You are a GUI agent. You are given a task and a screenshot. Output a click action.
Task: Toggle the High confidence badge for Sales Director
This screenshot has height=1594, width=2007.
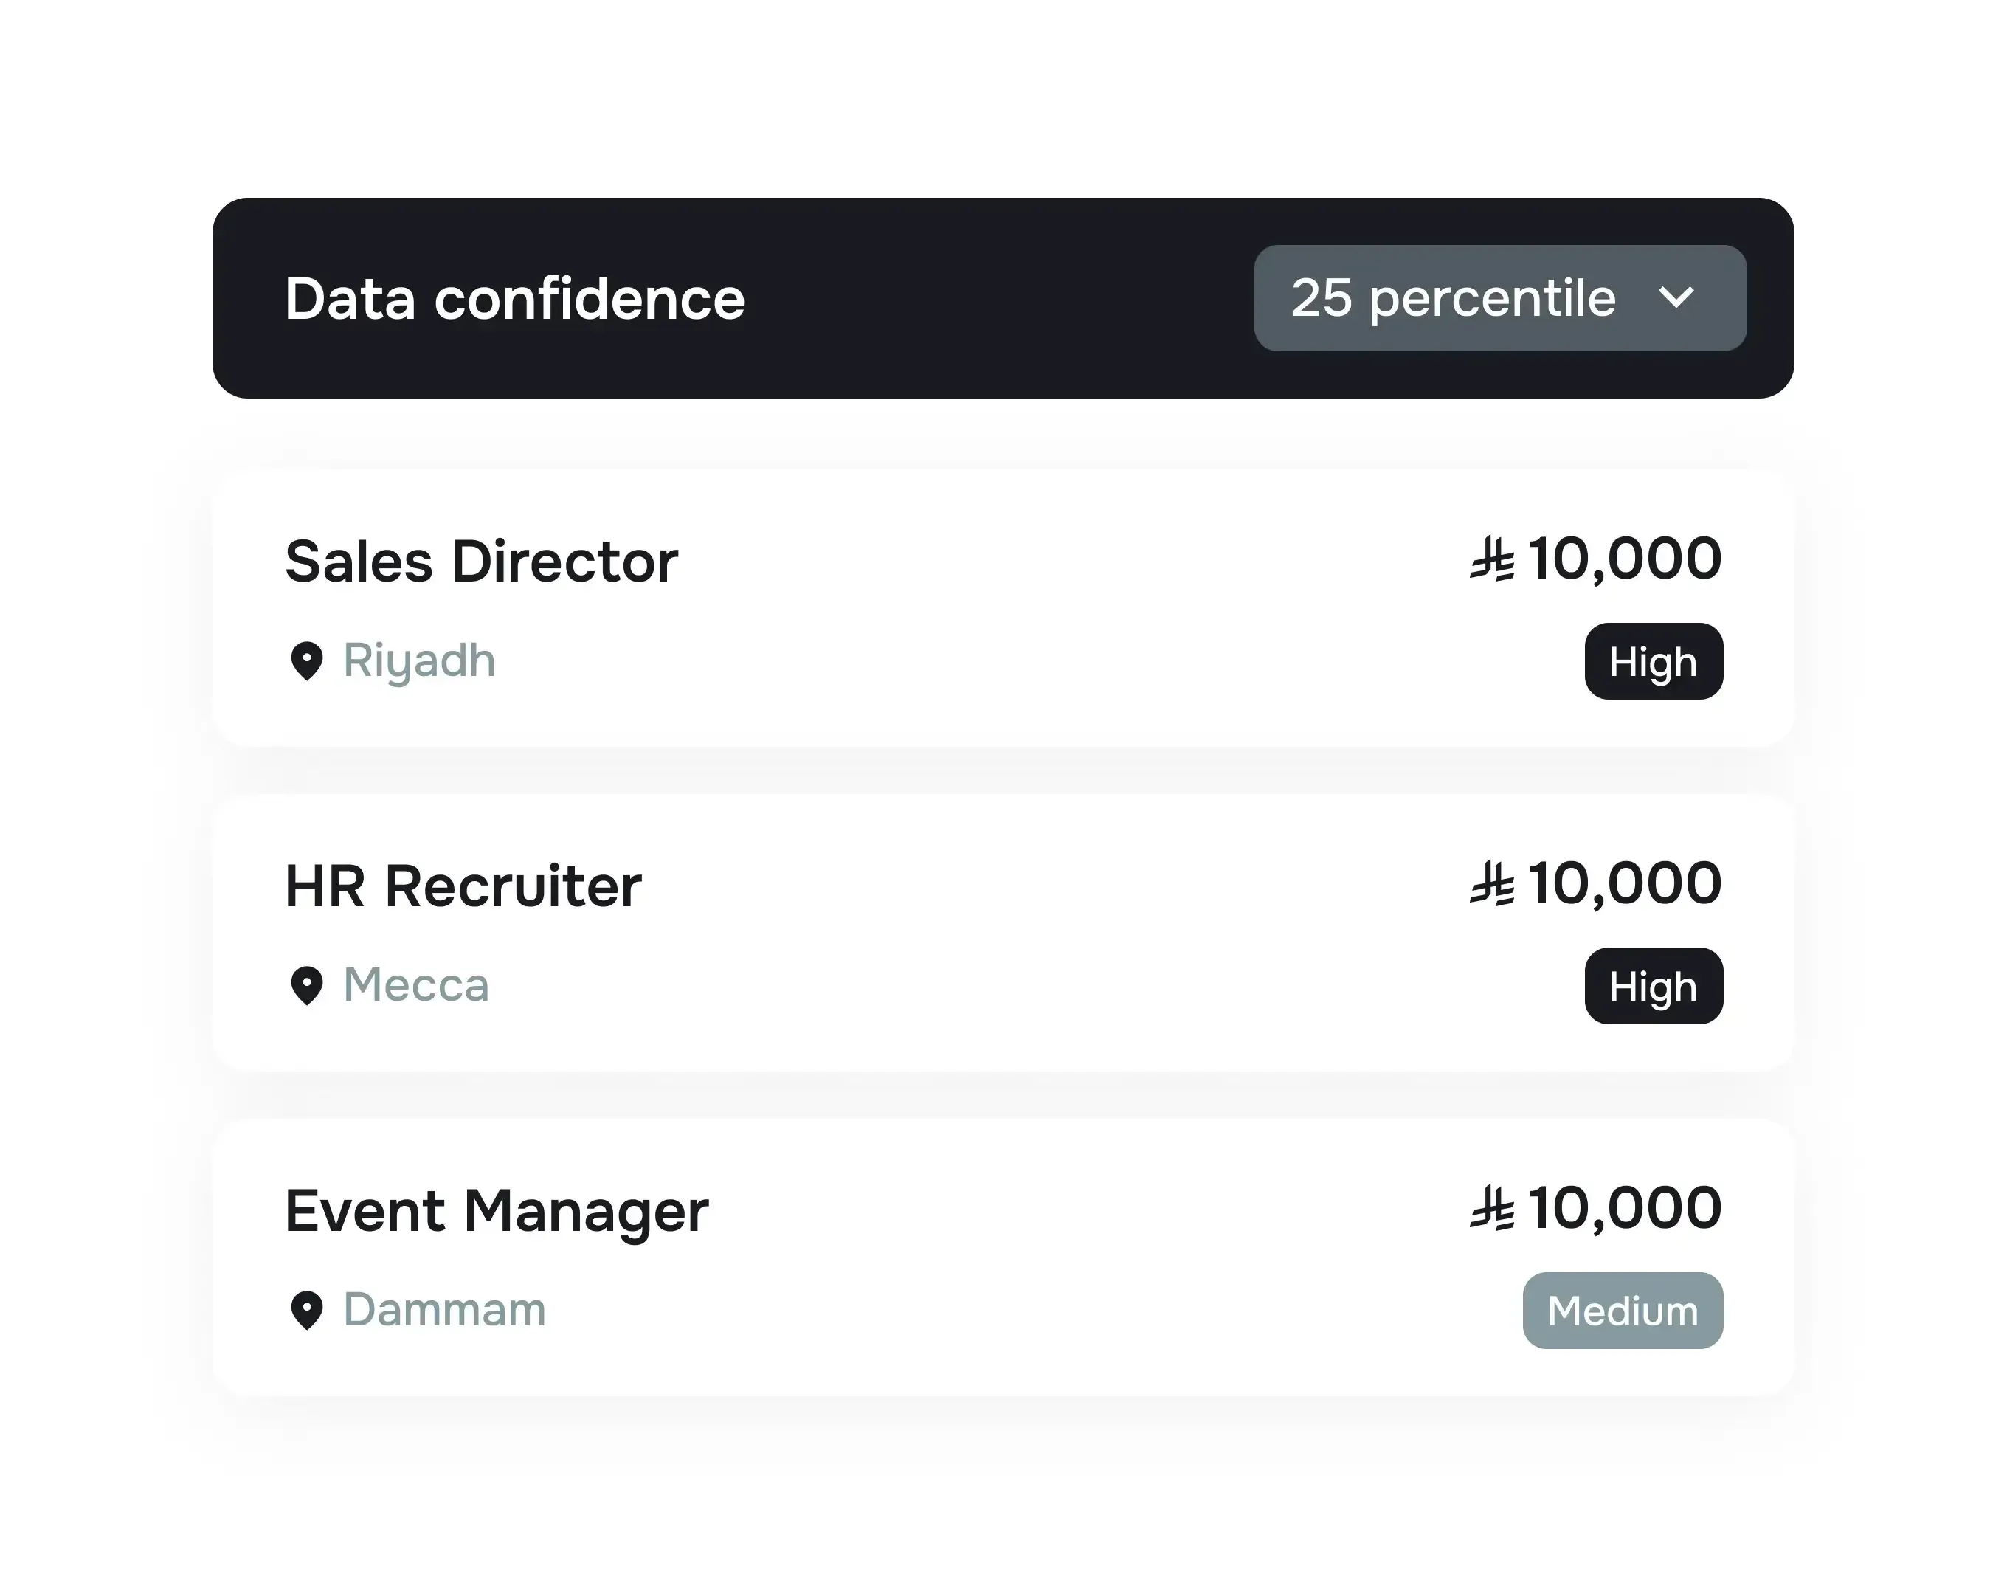click(1654, 662)
